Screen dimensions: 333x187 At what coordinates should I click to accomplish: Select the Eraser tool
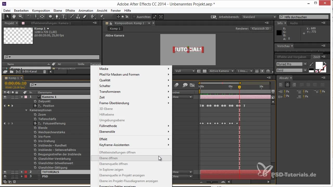click(85, 17)
